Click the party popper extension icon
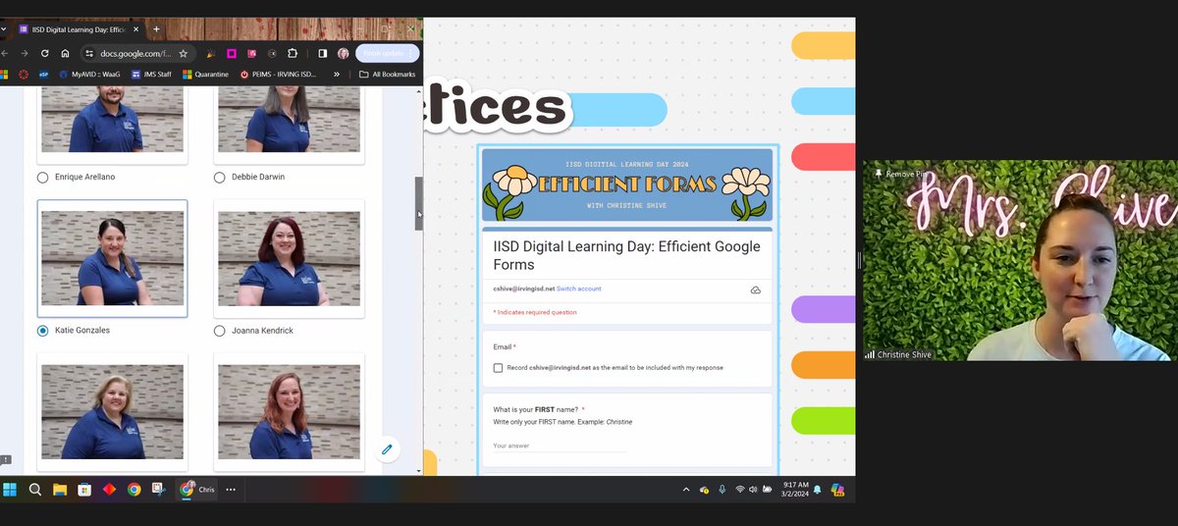The width and height of the screenshot is (1178, 526). (x=209, y=53)
